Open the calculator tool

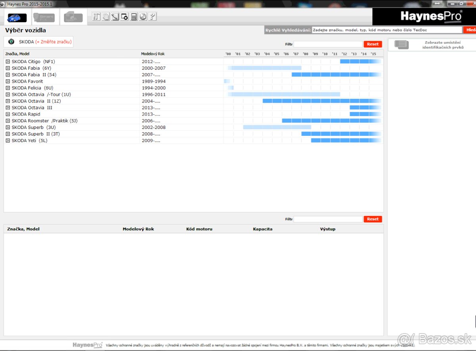click(x=134, y=17)
